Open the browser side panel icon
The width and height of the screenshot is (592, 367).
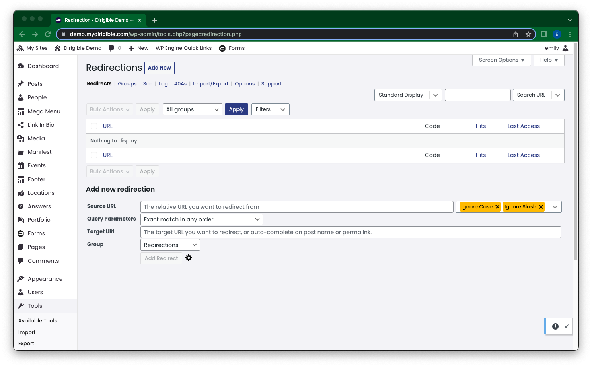(x=544, y=34)
